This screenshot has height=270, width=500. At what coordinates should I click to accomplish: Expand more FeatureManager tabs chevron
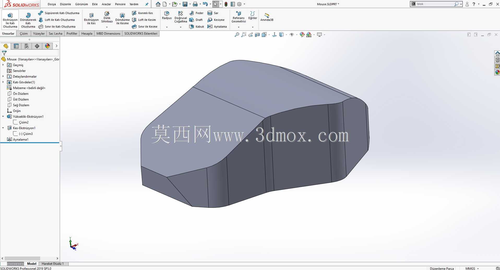pyautogui.click(x=56, y=46)
